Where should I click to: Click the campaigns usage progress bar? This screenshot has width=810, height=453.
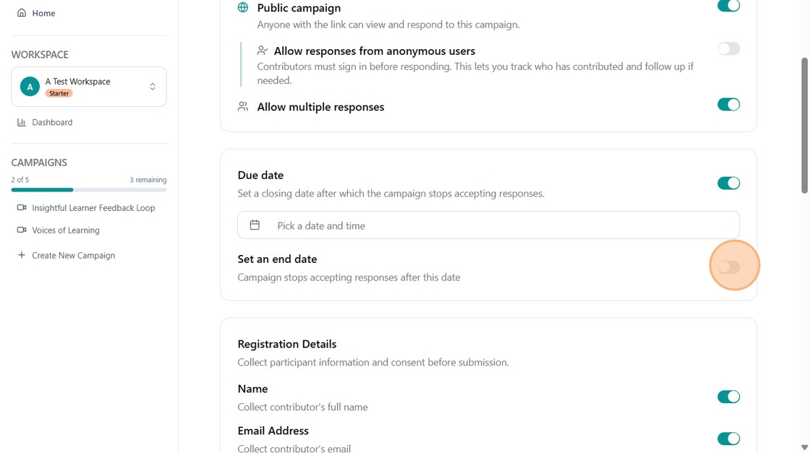point(89,190)
